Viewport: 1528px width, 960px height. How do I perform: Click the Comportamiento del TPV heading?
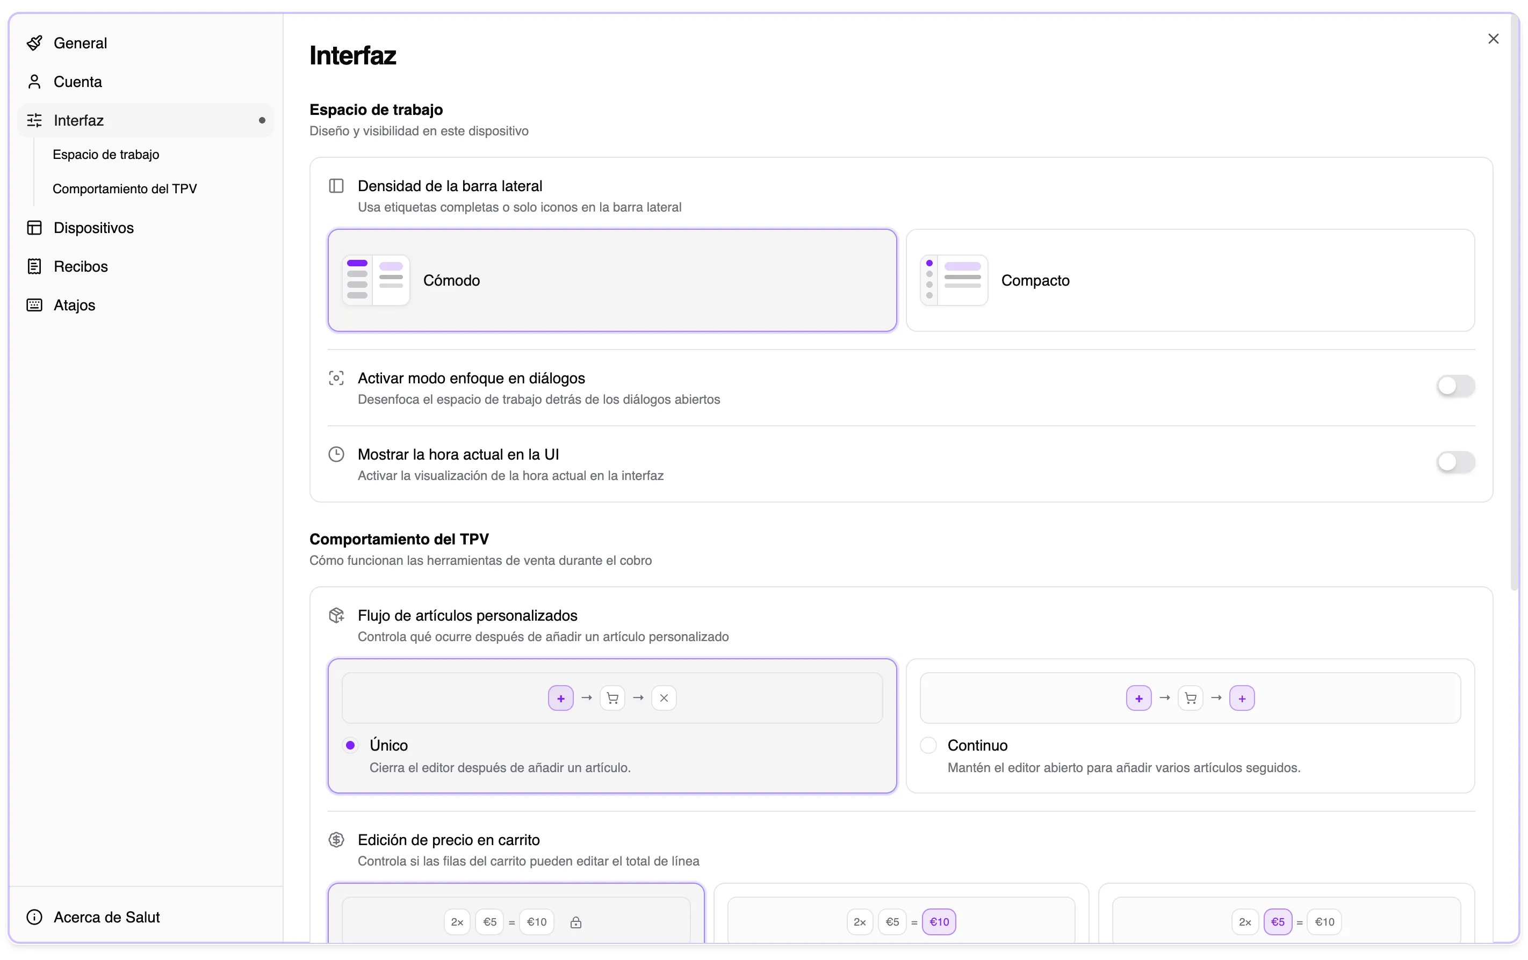[x=399, y=539]
